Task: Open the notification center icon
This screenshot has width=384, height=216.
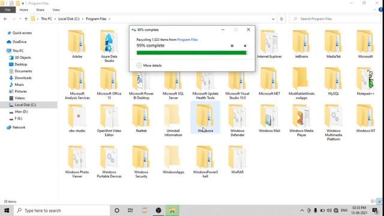Action: tap(375, 211)
